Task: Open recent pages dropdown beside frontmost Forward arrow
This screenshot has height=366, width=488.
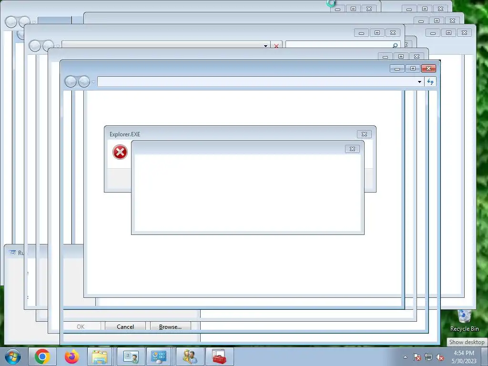Action: click(93, 82)
